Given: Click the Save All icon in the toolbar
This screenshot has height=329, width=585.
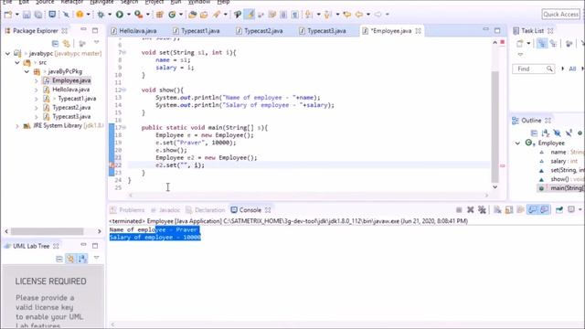Looking at the screenshot, I should pos(38,15).
